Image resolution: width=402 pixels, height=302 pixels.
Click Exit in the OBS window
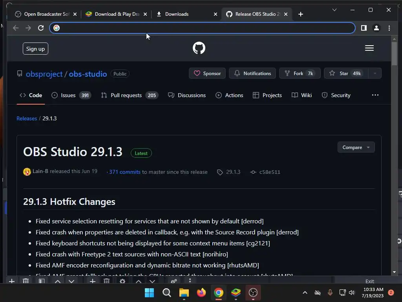point(370,281)
